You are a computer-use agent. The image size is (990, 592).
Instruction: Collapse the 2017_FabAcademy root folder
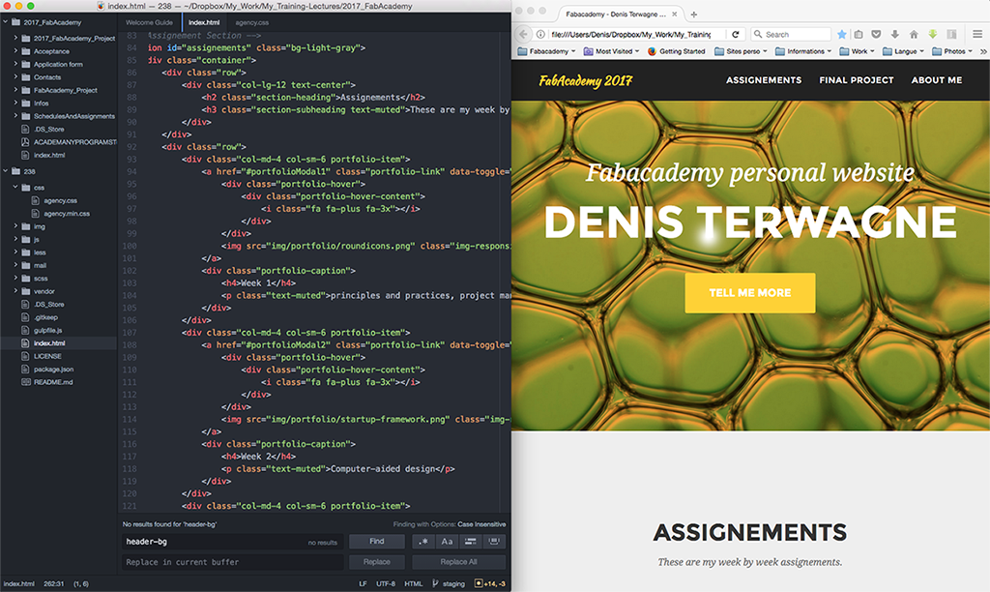[6, 22]
